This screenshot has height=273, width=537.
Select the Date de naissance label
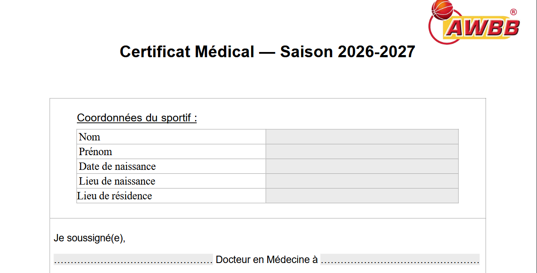[x=117, y=166]
